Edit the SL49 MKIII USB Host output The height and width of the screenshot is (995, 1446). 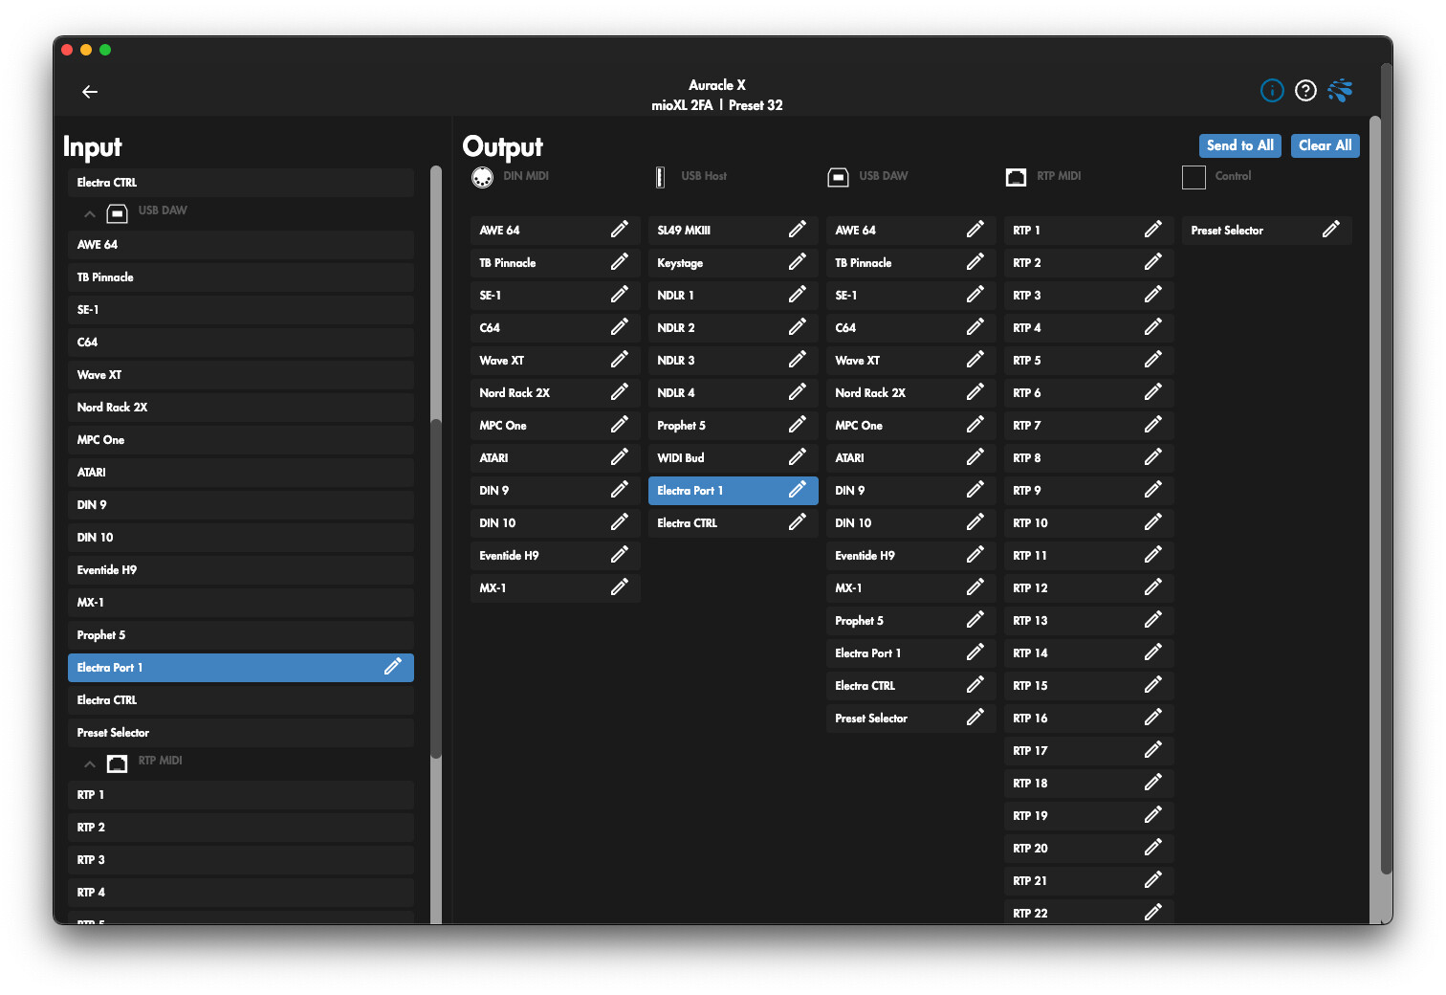coord(798,230)
